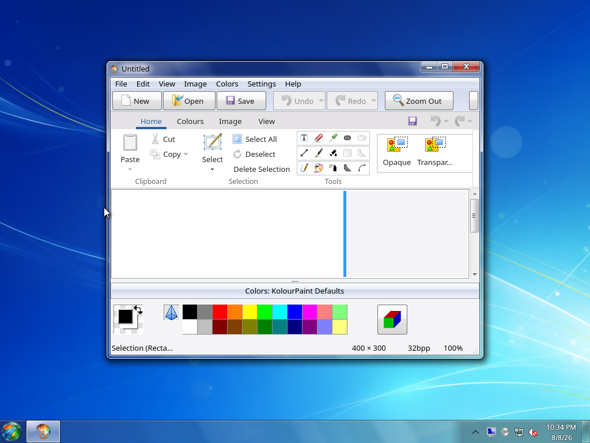Image resolution: width=590 pixels, height=443 pixels.
Task: Click the Zoom Out button
Action: (419, 100)
